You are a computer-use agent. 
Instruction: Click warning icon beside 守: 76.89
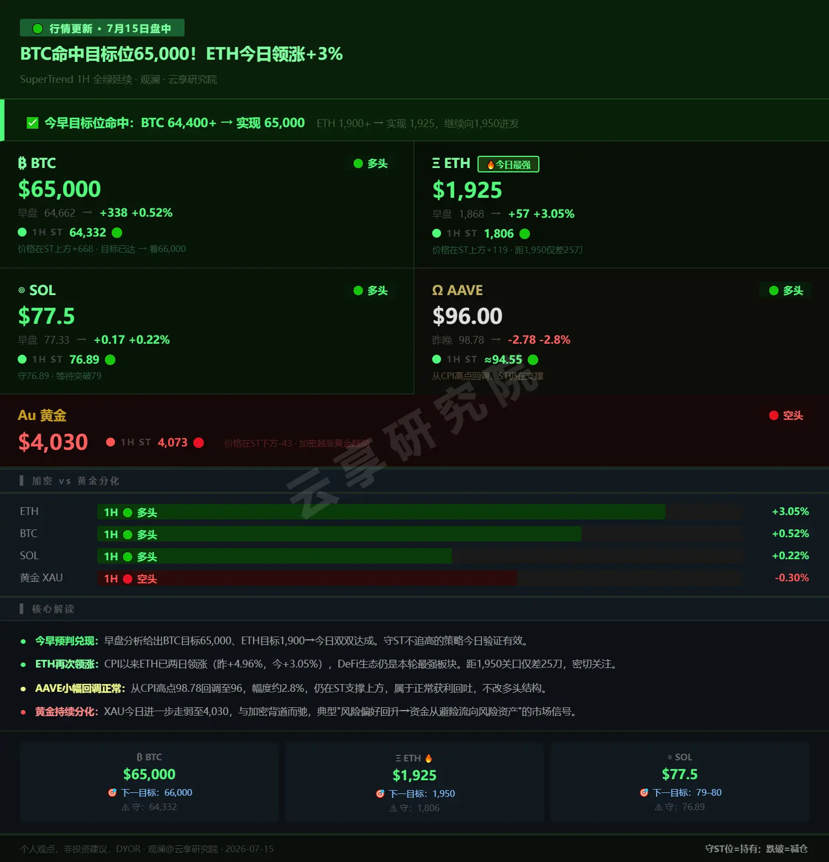(x=659, y=807)
